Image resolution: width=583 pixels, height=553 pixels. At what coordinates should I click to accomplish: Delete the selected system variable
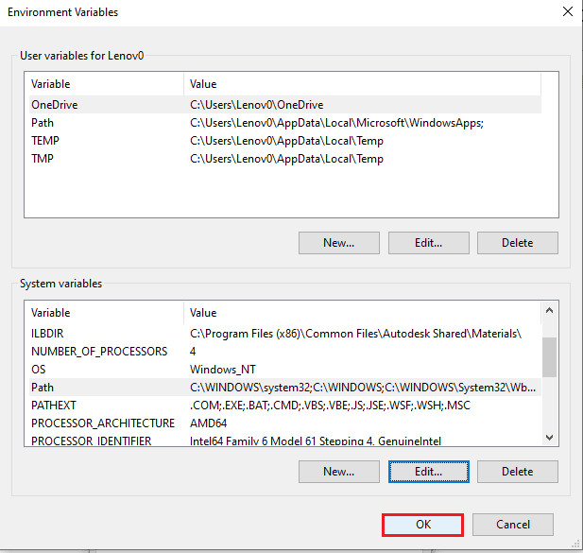(517, 471)
